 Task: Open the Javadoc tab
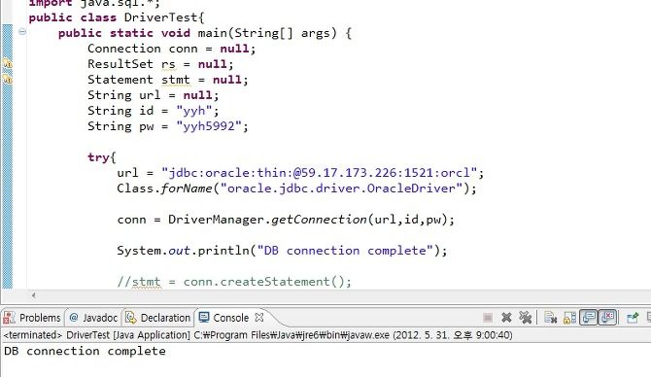coord(93,318)
